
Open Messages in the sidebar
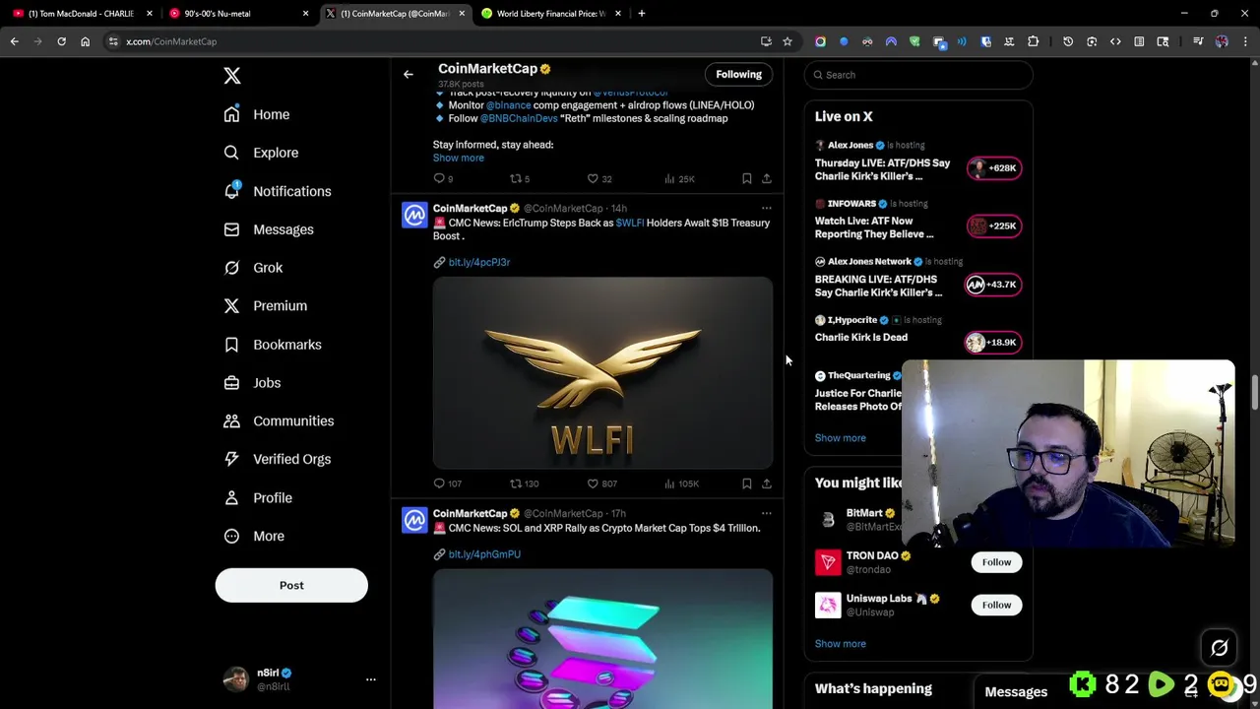pyautogui.click(x=268, y=229)
